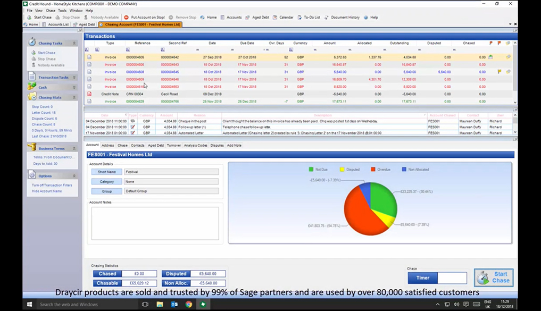Click the Options gear-page icon
541x311 pixels.
click(x=32, y=175)
